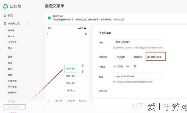Click the 删除菜单 link
Screen dimensions: 187x113
pos(103,91)
